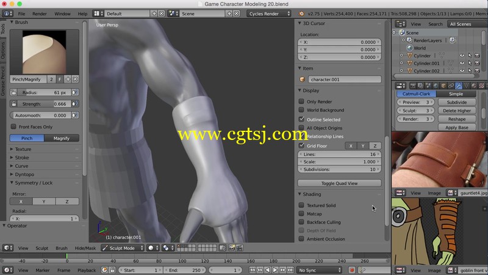Image resolution: width=488 pixels, height=275 pixels.
Task: Enable Matcap shading checkbox
Action: pos(301,213)
